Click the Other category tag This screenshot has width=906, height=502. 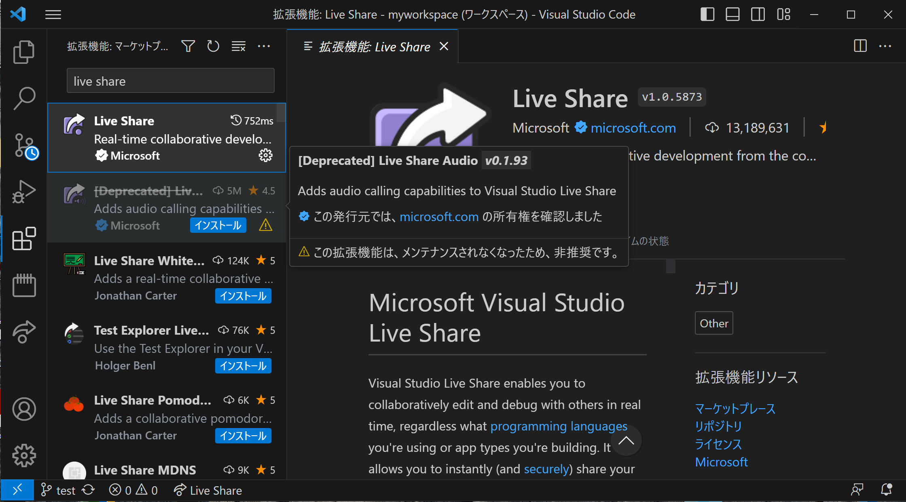714,323
